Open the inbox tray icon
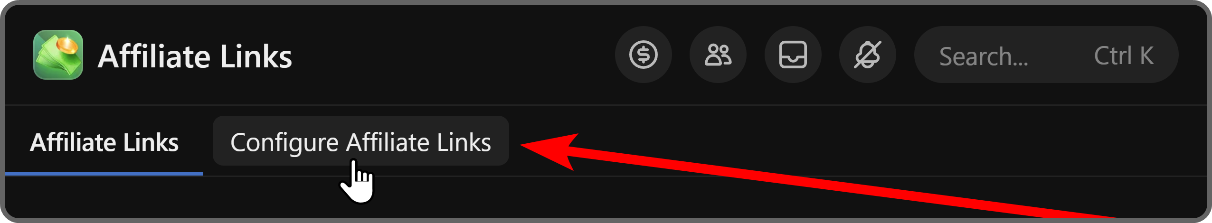 793,55
